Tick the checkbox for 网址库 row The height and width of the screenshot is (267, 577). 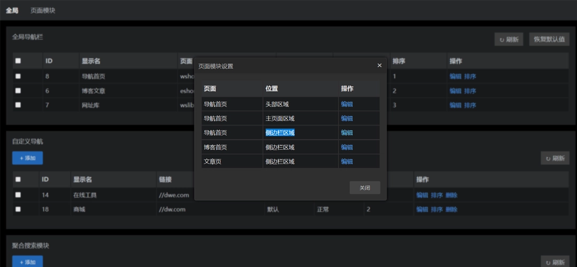tap(18, 105)
